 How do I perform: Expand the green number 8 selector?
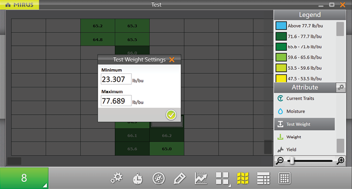pos(24,178)
